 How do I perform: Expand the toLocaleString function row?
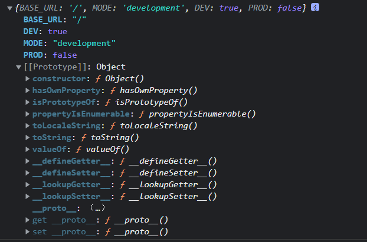pos(28,126)
